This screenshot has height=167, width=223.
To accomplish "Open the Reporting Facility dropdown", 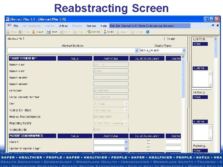I will tap(126, 123).
